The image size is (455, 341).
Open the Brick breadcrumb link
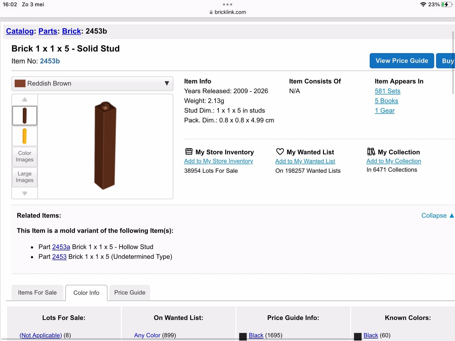click(x=71, y=31)
